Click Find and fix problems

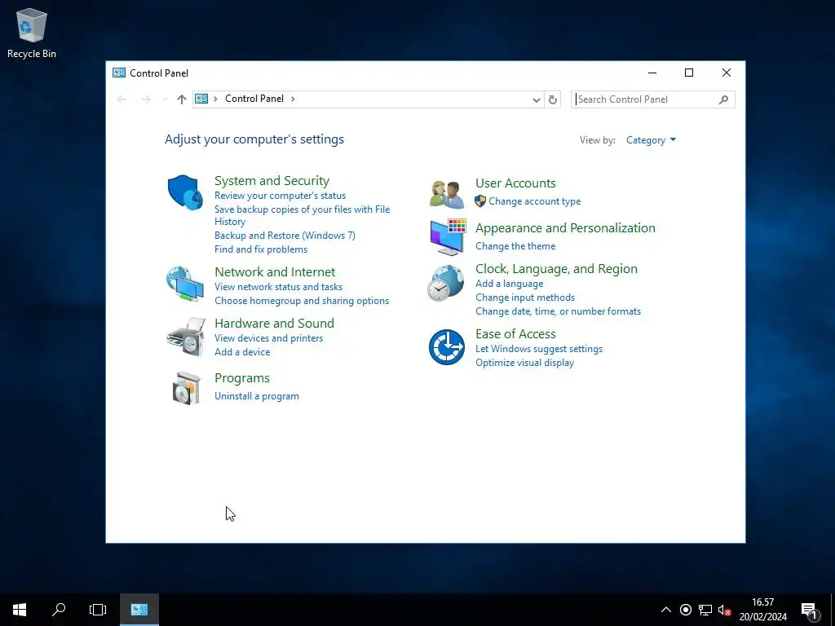(261, 249)
